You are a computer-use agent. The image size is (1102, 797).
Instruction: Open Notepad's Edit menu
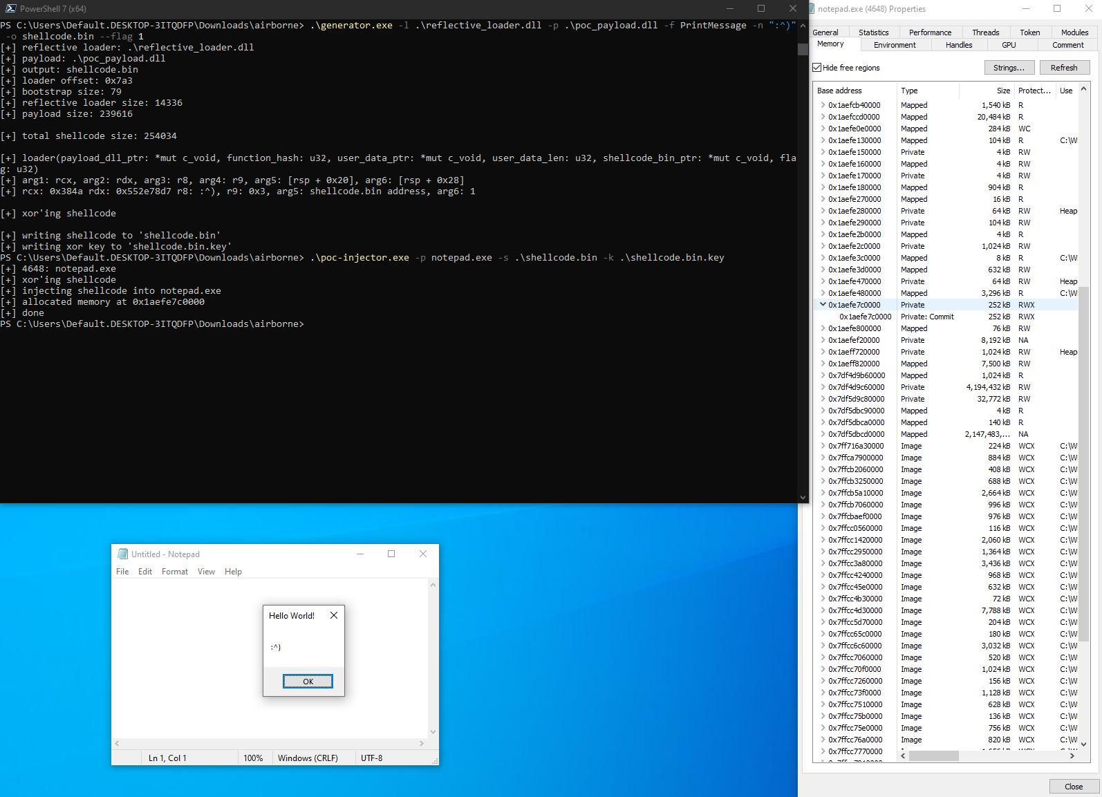pos(145,572)
